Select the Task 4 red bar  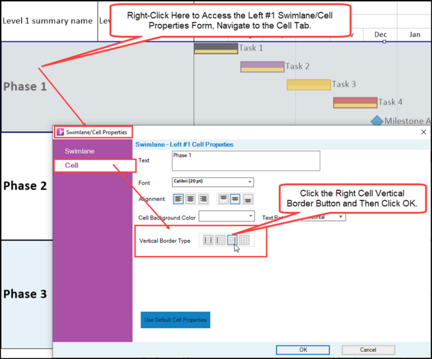pyautogui.click(x=355, y=102)
